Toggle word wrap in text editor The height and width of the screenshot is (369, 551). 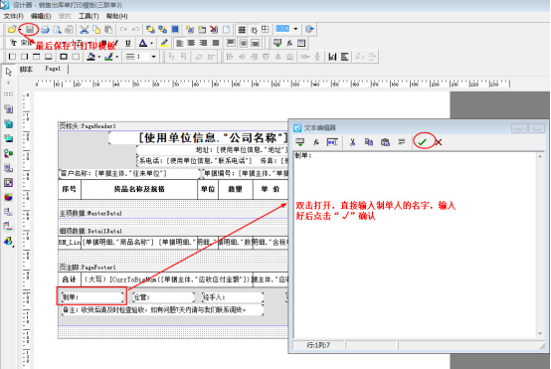pos(401,141)
